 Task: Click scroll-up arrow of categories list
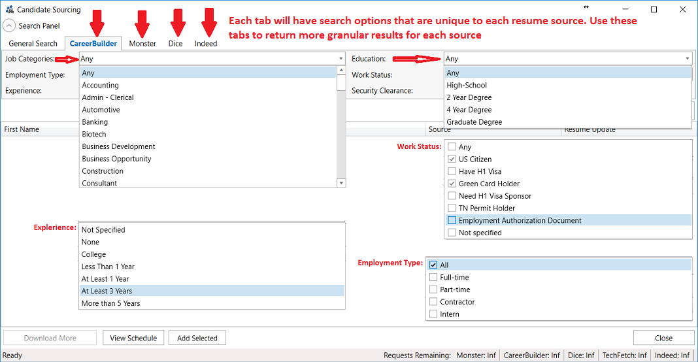click(x=341, y=71)
